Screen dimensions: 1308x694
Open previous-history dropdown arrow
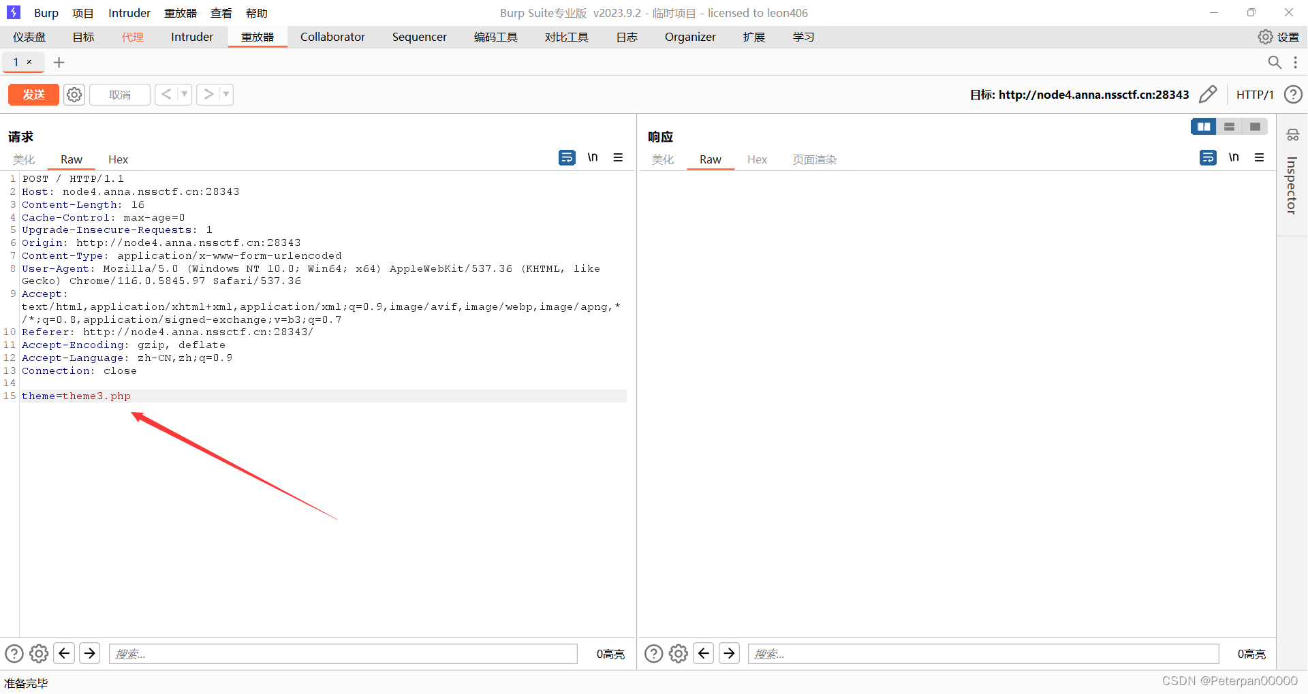click(185, 94)
